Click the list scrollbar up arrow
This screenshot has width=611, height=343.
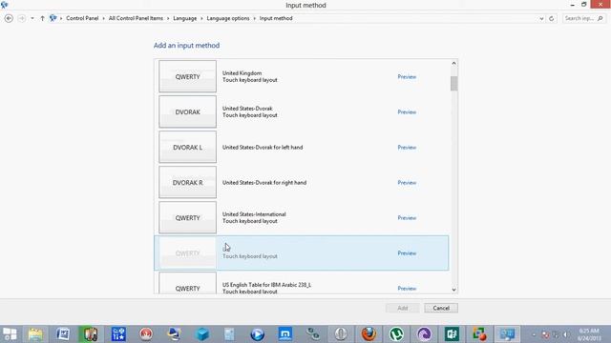[453, 64]
